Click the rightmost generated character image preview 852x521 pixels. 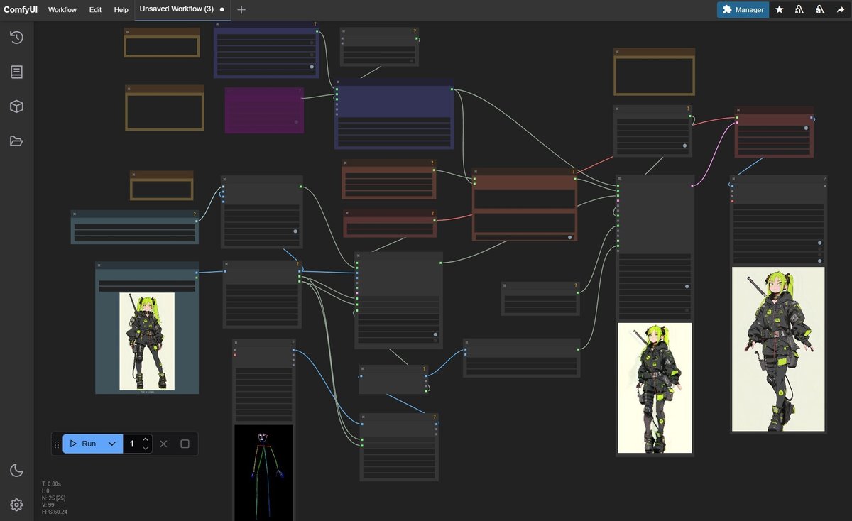777,348
